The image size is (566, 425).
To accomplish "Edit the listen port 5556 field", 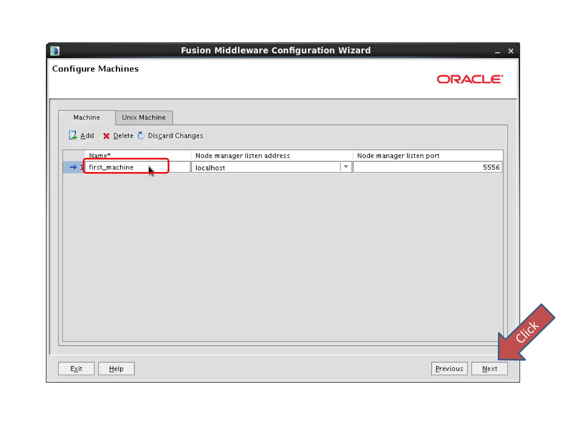I will [427, 167].
